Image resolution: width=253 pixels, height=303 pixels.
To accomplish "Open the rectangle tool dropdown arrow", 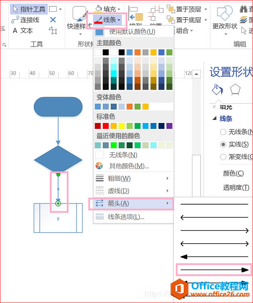I will pyautogui.click(x=60, y=9).
